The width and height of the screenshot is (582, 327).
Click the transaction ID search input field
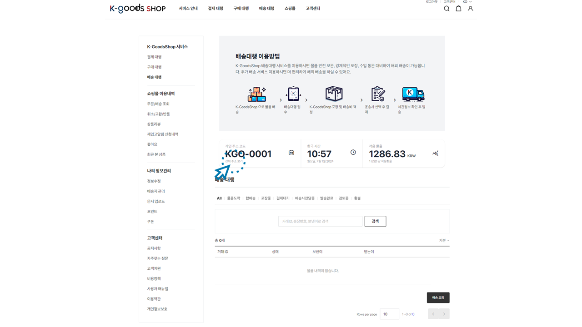(320, 221)
